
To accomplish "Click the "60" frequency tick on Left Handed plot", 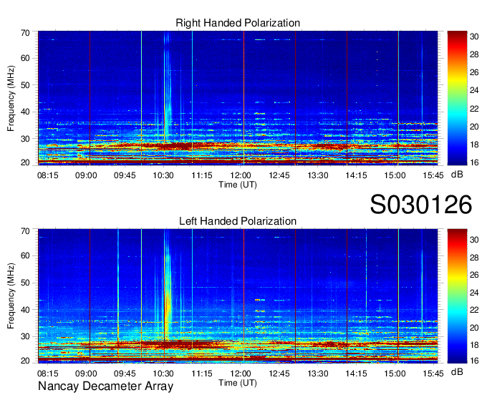I will (25, 256).
